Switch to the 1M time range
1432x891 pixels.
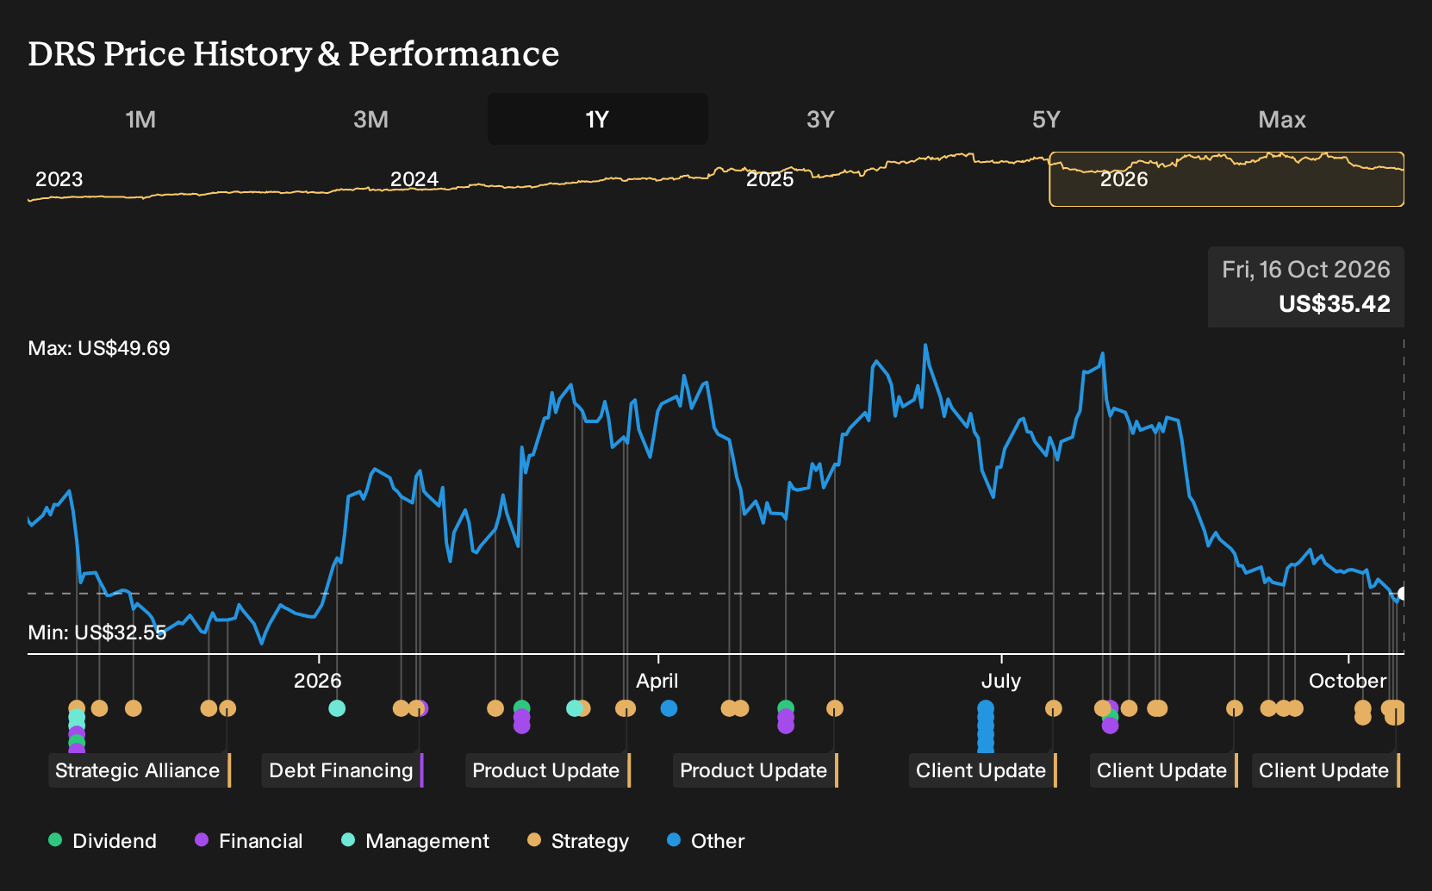click(140, 119)
